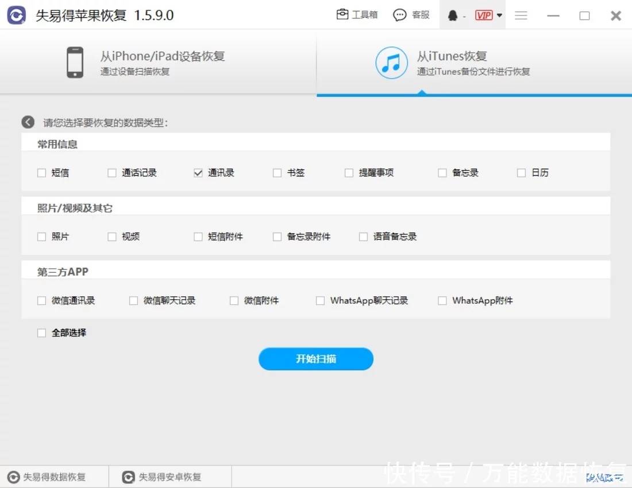This screenshot has width=632, height=488.
Task: Click the 开始扫描 scan button
Action: tap(316, 359)
